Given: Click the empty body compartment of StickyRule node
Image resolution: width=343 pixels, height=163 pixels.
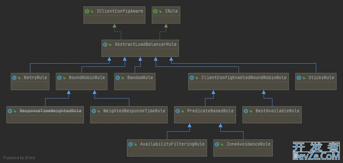Looking at the screenshot, I should (x=316, y=86).
